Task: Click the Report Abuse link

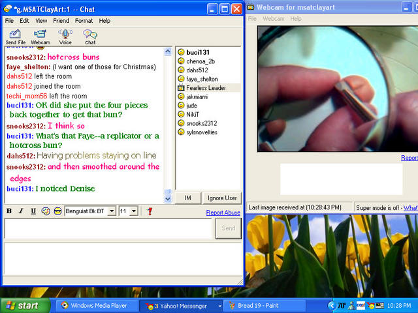Action: pos(223,213)
